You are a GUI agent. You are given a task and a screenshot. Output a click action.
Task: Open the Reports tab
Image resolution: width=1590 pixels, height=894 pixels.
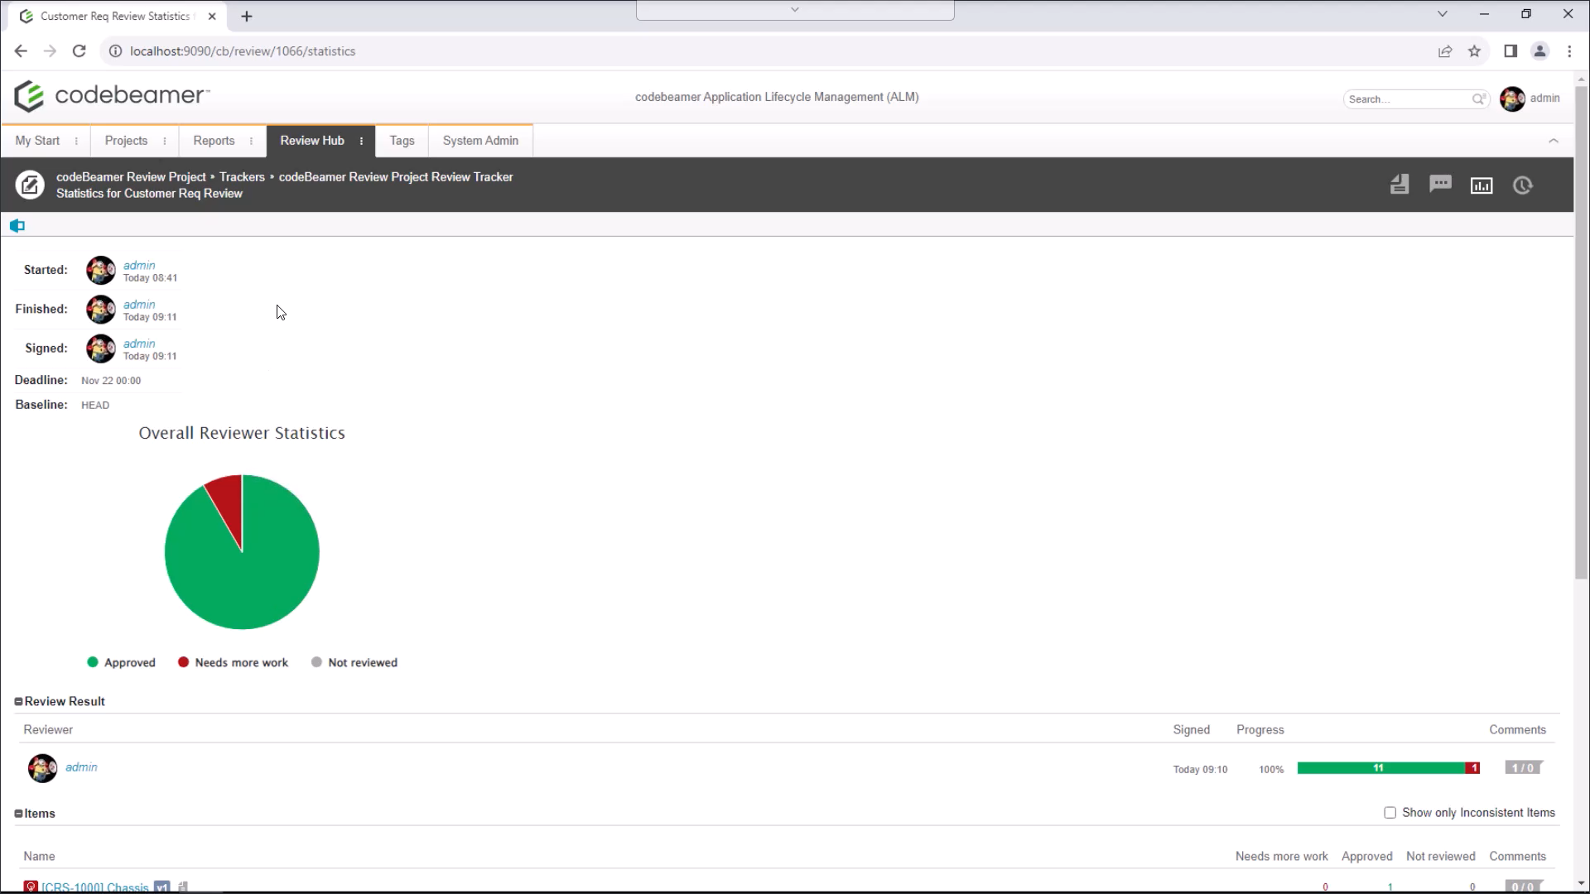coord(214,141)
